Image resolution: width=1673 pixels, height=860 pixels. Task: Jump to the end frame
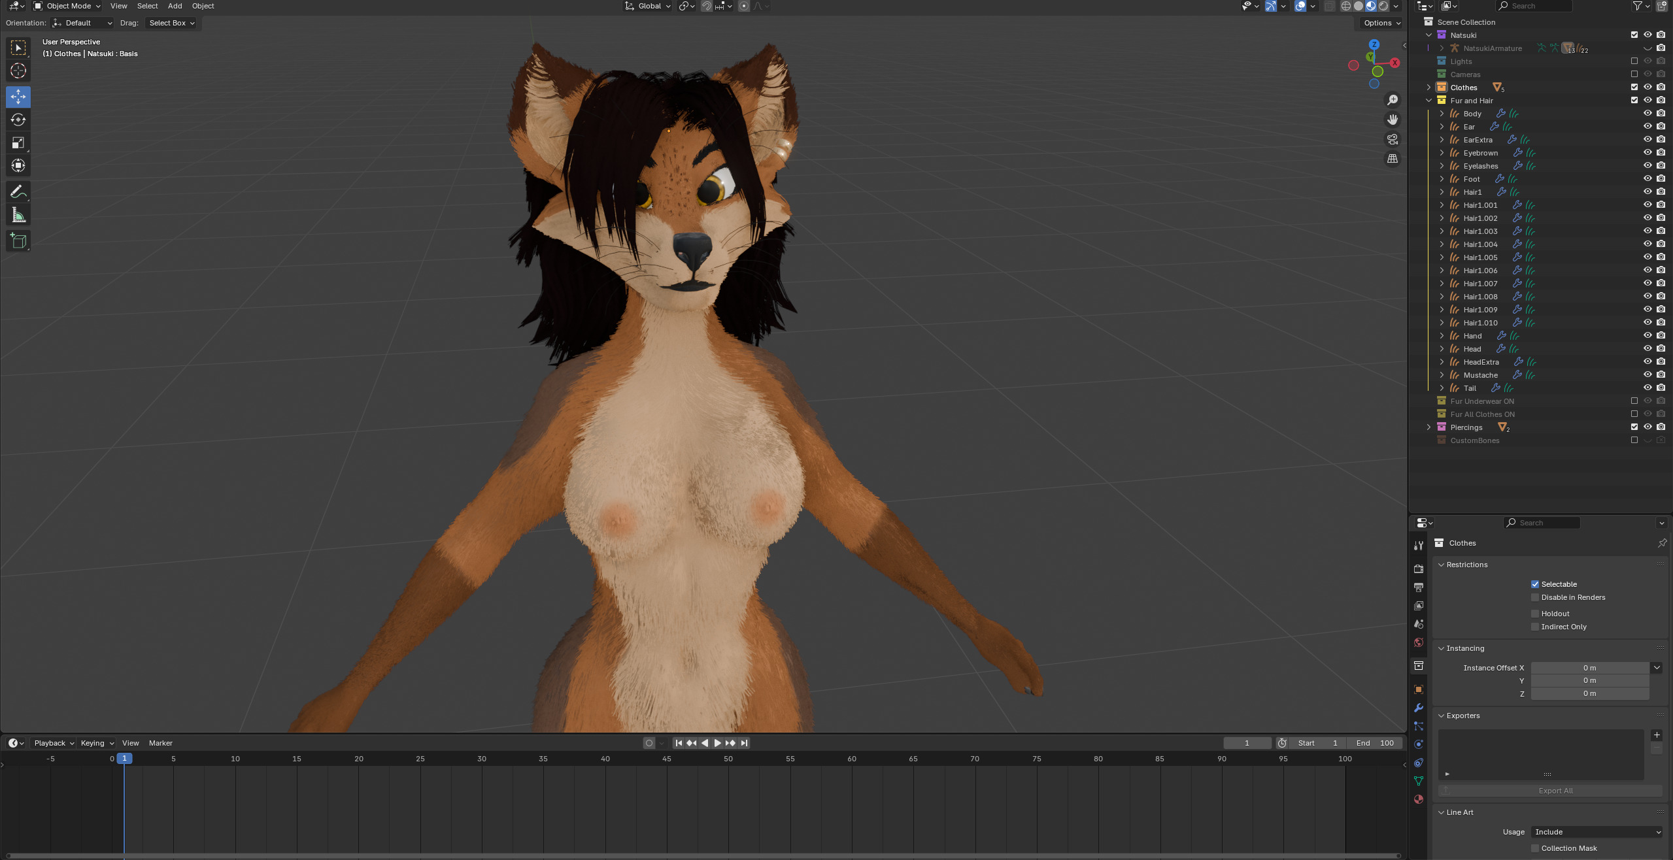pos(744,743)
